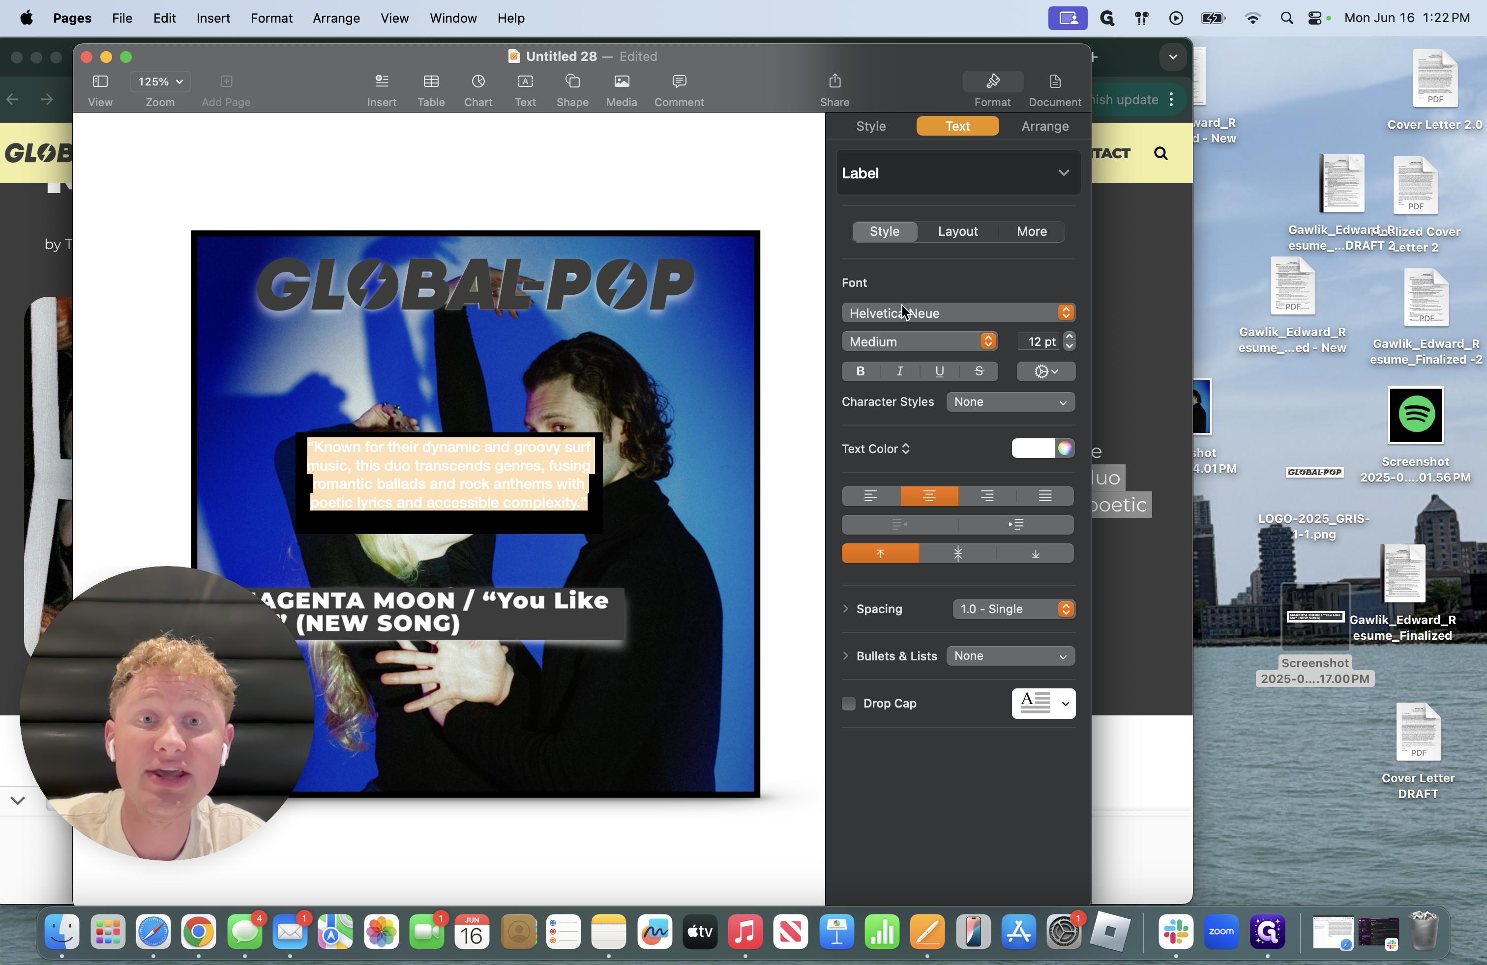
Task: Open the 1.0 - Single spacing dropdown
Action: coord(1013,609)
